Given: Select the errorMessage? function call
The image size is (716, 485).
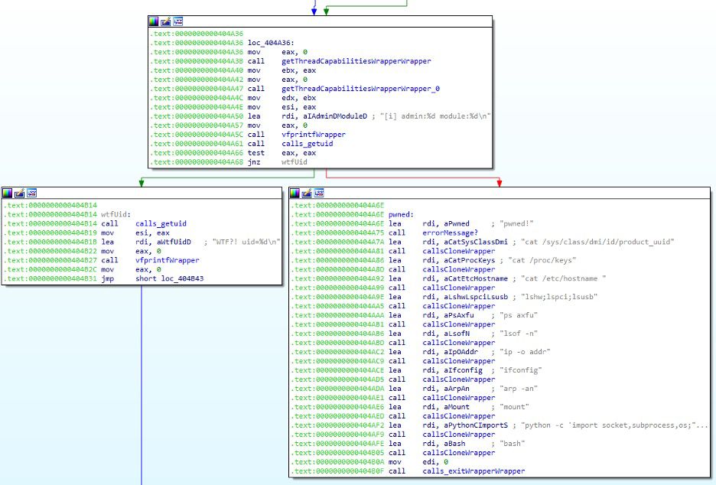Looking at the screenshot, I should coord(451,233).
